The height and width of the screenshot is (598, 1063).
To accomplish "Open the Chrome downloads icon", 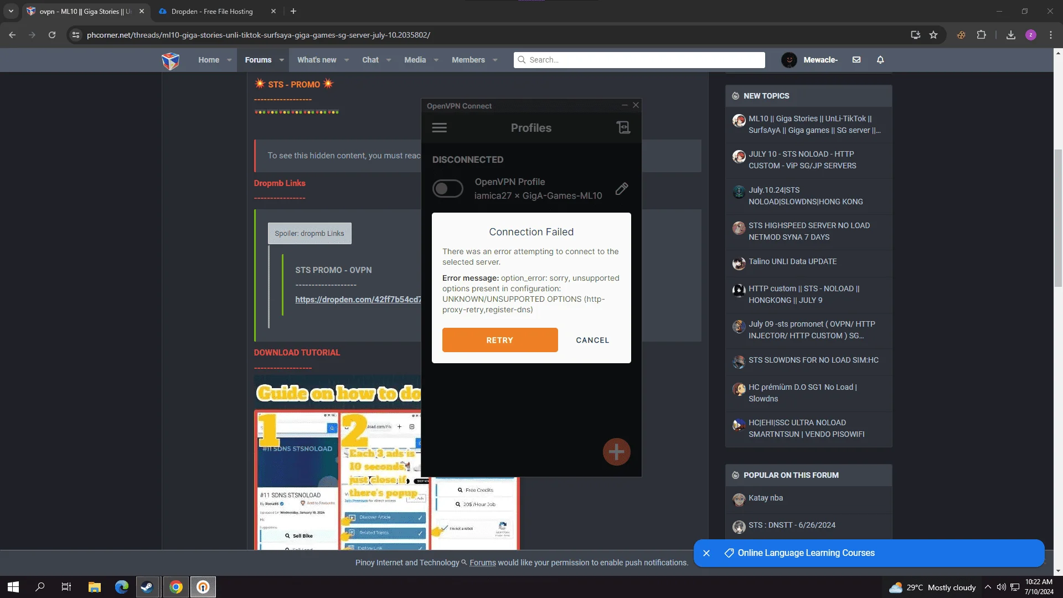I will 1010,35.
